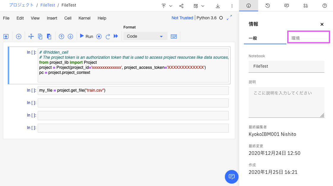This screenshot has height=186, width=333.
Task: Open the Kernel menu
Action: 85,18
